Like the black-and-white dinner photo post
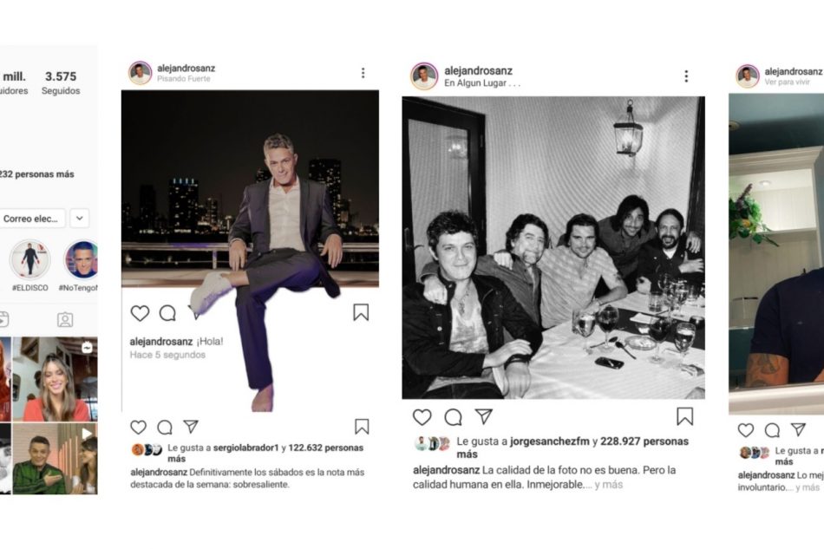 pyautogui.click(x=422, y=417)
